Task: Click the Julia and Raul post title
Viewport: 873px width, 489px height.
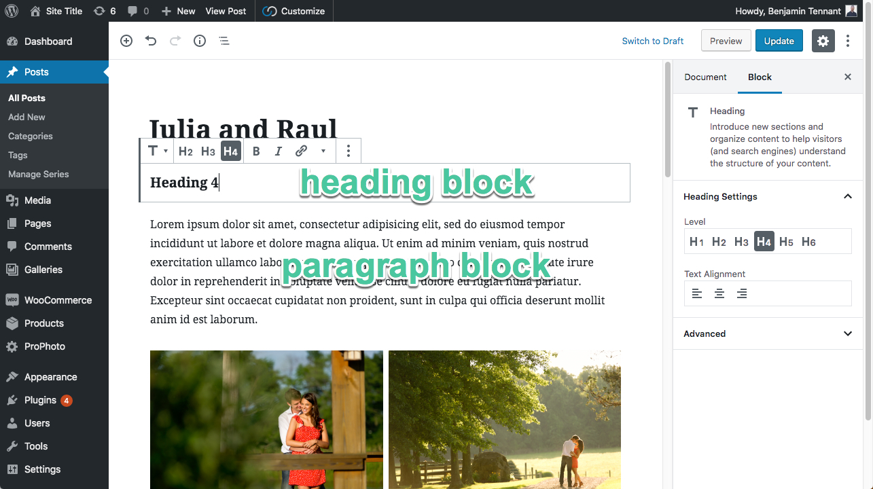Action: (x=243, y=129)
